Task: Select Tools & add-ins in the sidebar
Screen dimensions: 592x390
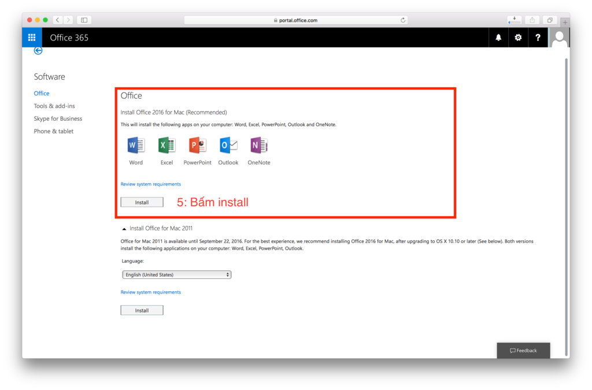Action: (54, 106)
